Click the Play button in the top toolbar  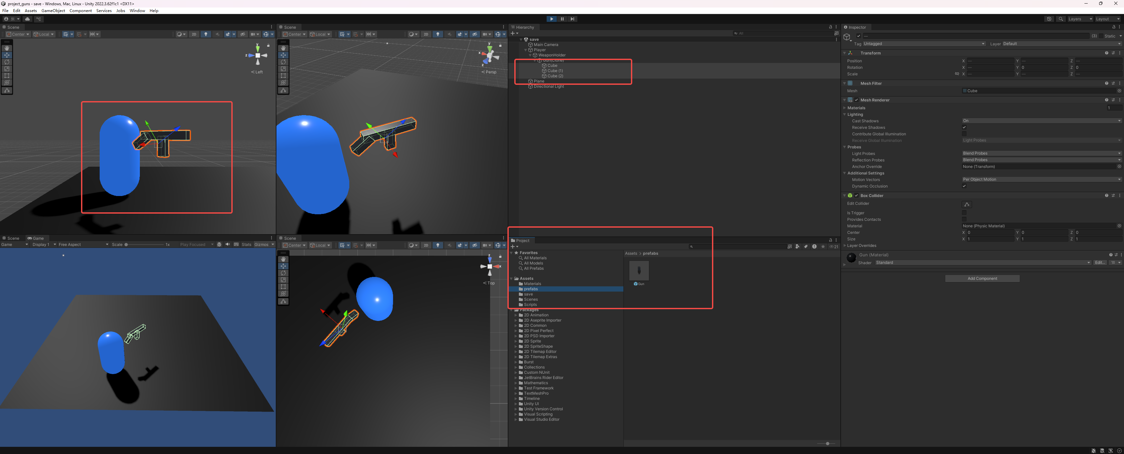tap(552, 19)
